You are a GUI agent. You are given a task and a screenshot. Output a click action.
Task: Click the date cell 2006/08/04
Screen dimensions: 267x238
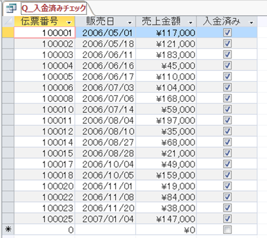[105, 121]
